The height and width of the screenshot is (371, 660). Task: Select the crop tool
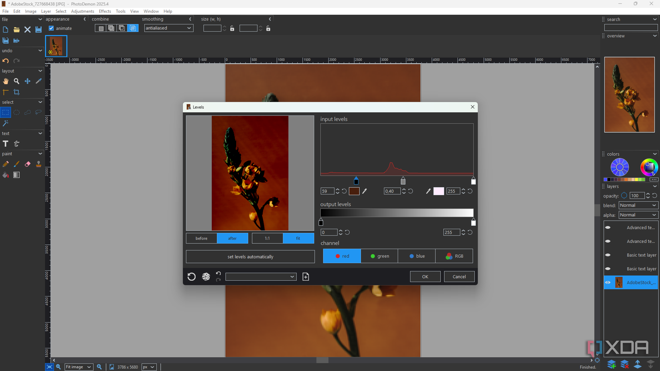click(x=16, y=92)
